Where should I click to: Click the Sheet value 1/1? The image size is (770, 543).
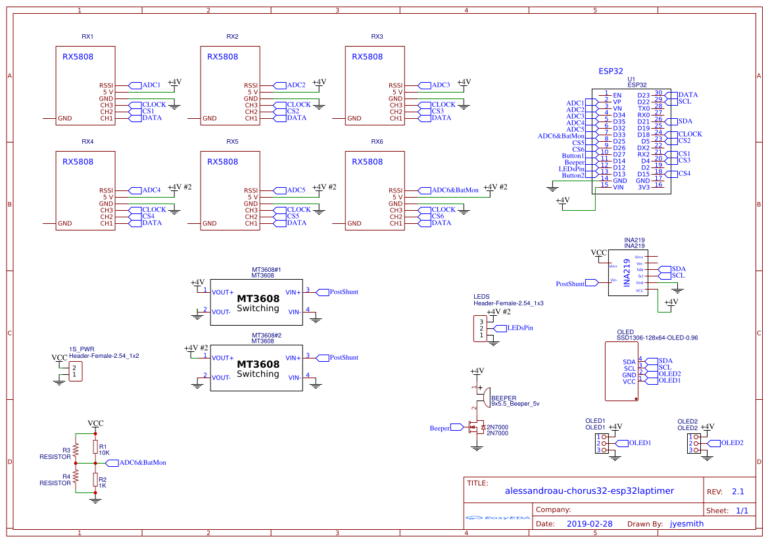pyautogui.click(x=742, y=511)
